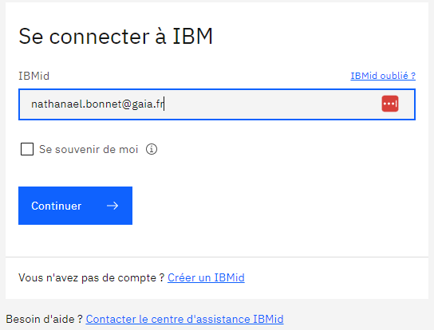This screenshot has height=330, width=434.
Task: Show info tooltip beside Se souvenir de moi
Action: (152, 149)
